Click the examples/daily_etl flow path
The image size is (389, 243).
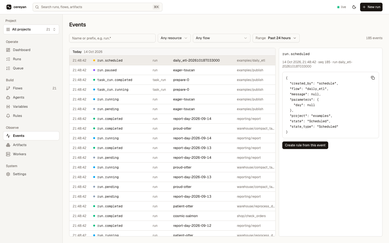point(251,60)
